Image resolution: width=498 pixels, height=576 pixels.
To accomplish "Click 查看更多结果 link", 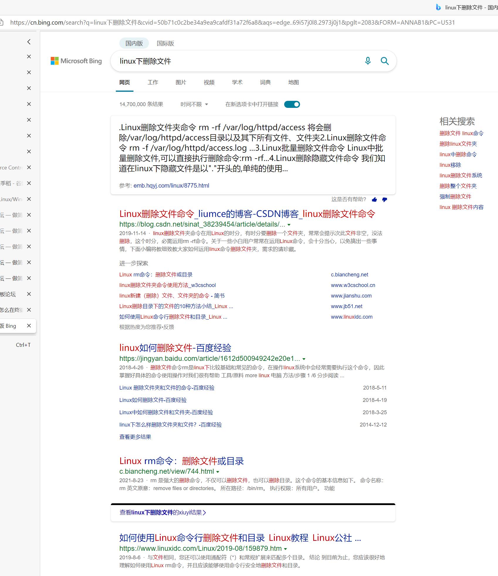I will pos(135,437).
